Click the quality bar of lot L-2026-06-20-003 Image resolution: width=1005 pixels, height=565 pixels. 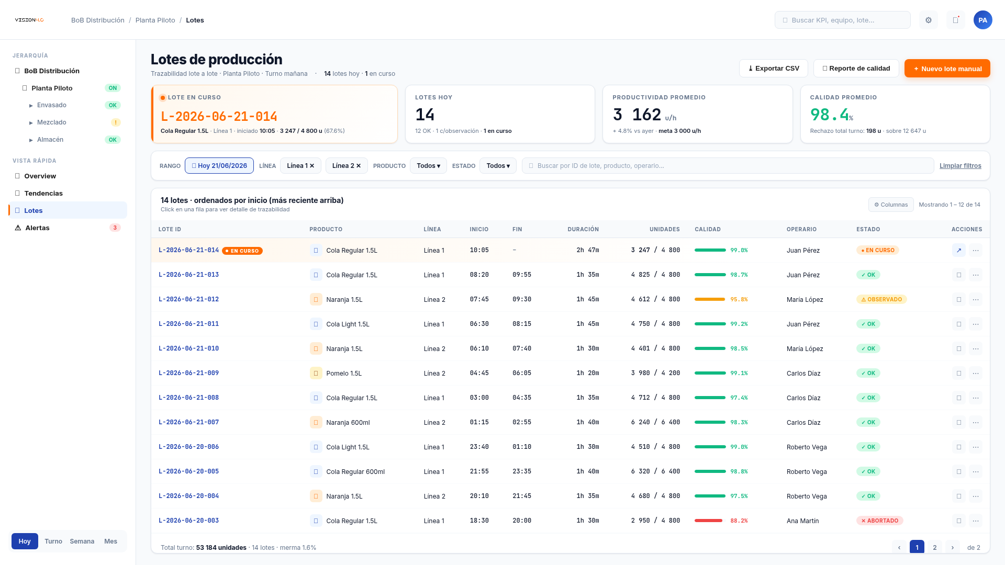tap(710, 521)
